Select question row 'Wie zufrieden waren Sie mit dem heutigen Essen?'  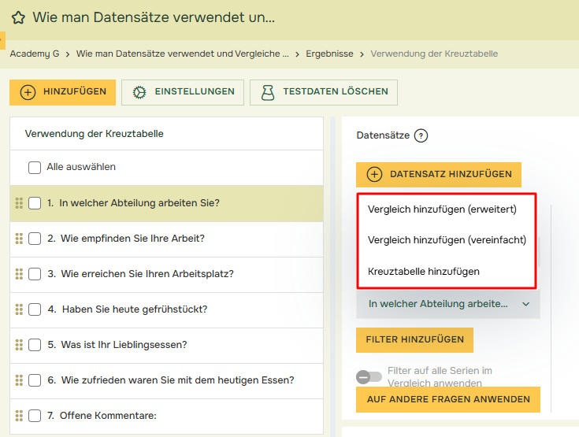click(176, 380)
